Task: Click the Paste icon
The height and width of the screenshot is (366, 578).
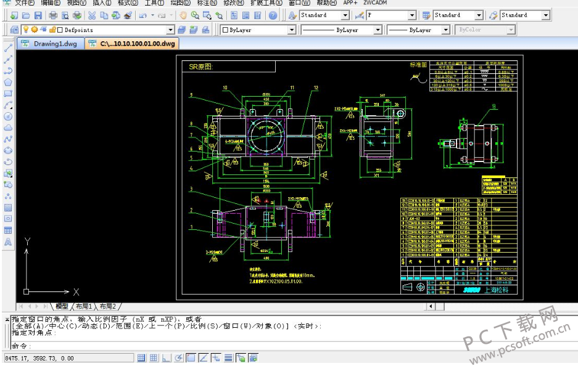Action: pos(116,15)
